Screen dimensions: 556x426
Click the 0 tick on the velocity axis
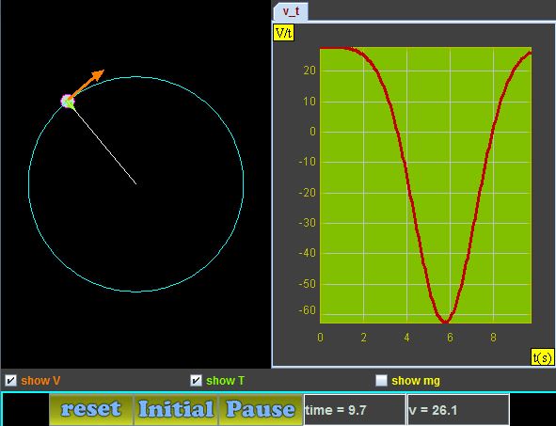pos(312,132)
